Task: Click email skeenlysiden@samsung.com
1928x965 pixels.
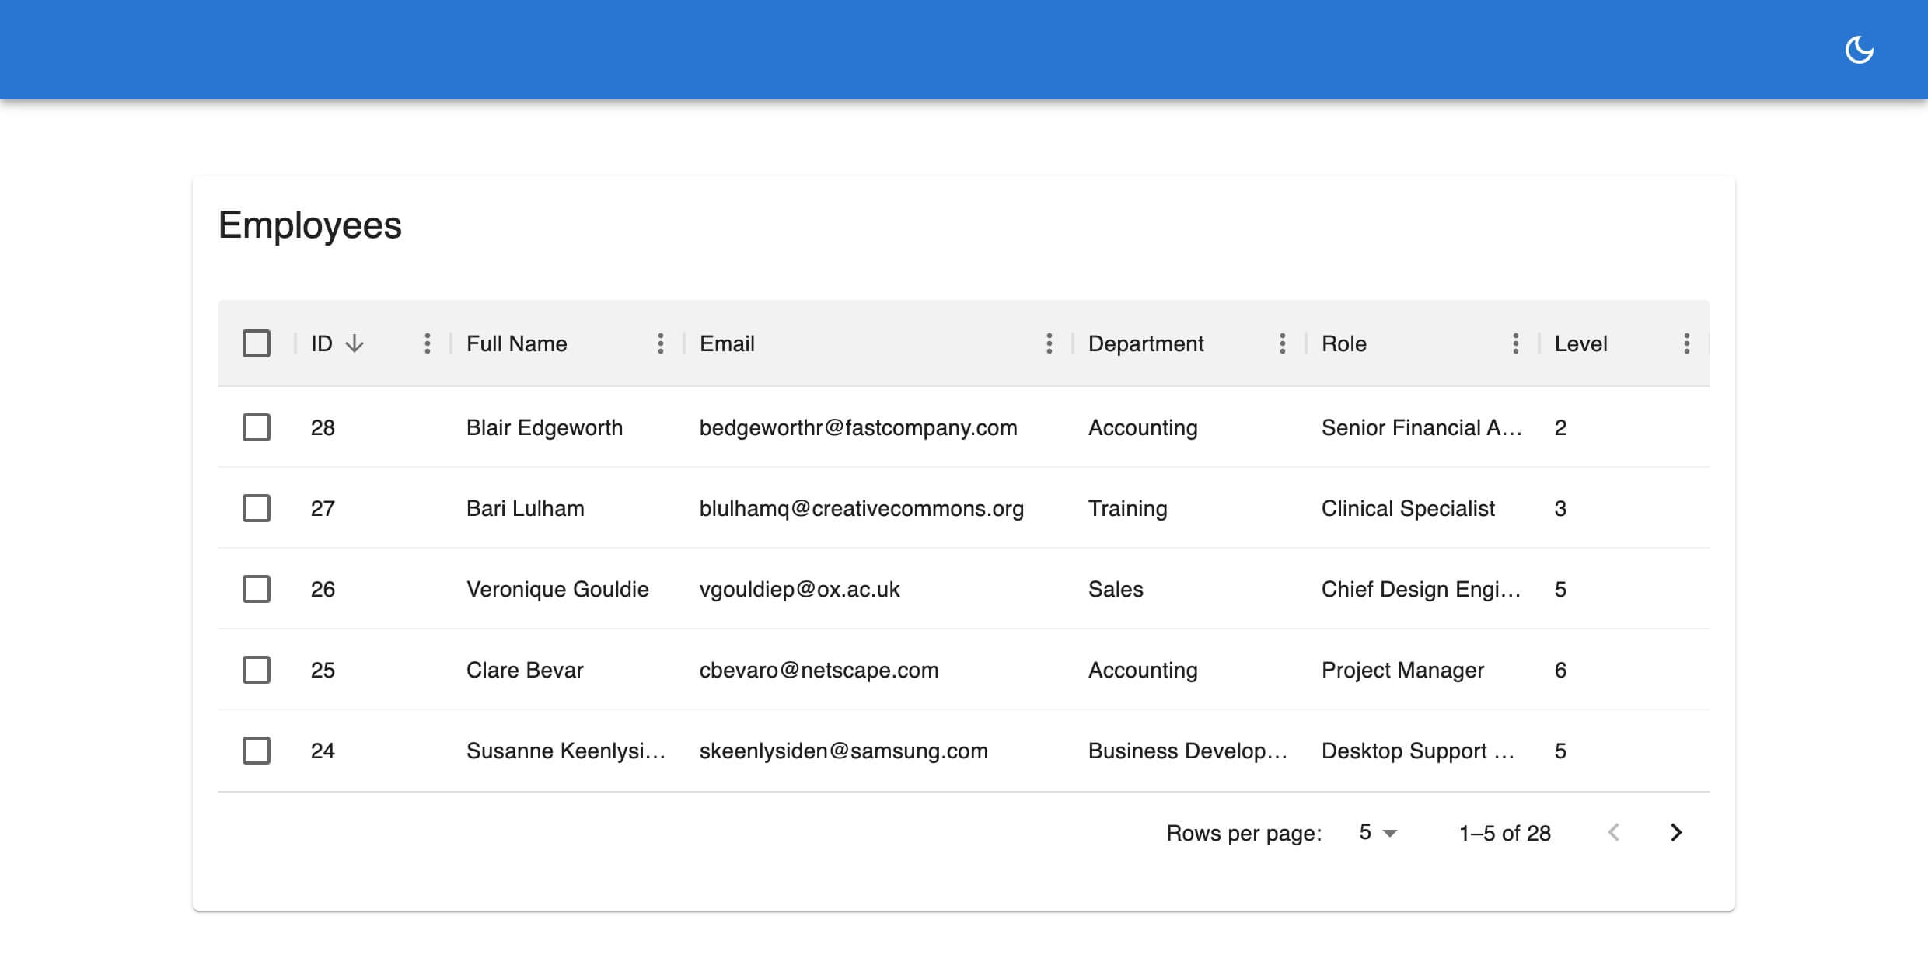Action: (843, 751)
